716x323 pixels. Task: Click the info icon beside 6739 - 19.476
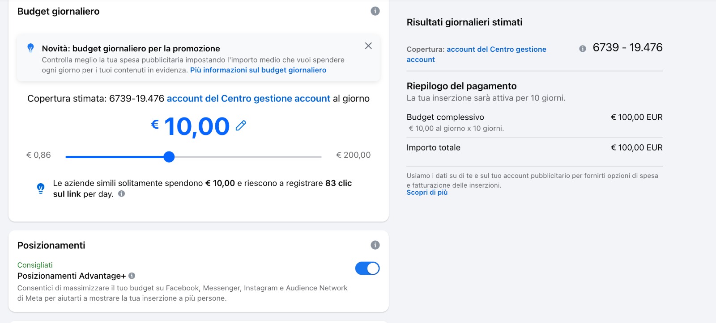click(x=583, y=49)
